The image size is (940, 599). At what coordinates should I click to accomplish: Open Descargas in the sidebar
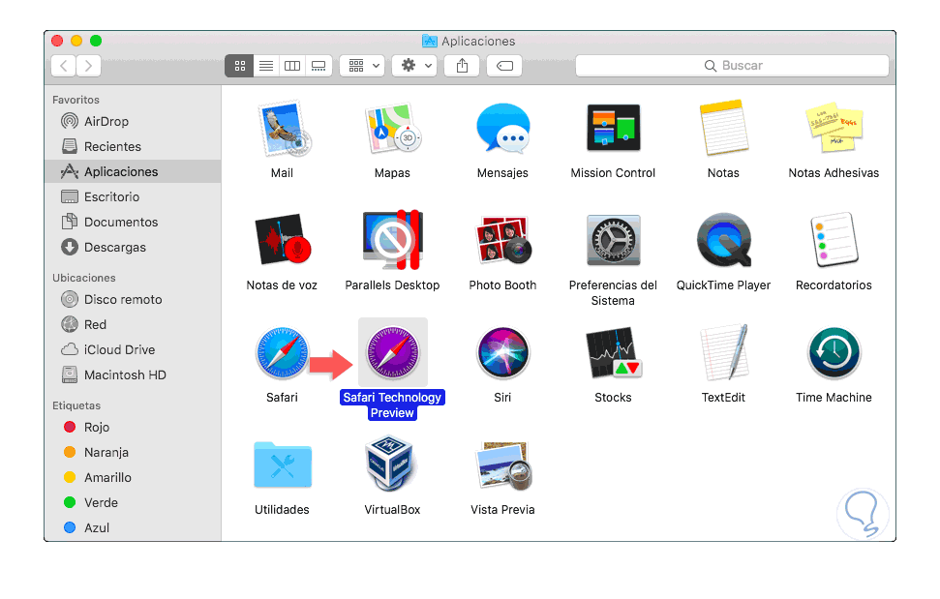(133, 247)
